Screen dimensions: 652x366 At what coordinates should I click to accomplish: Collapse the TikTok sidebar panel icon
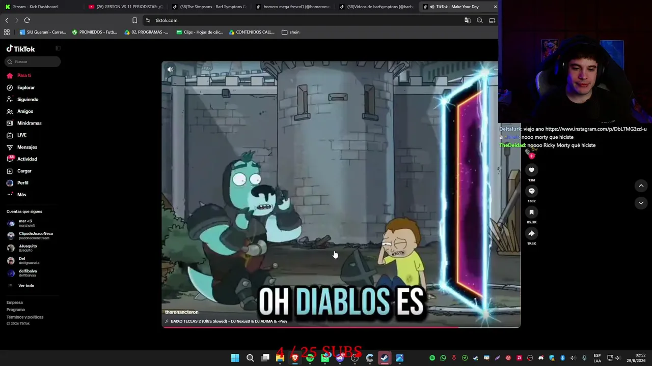coord(58,48)
